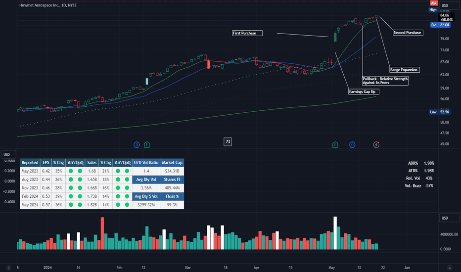Click the 75.00 level on the price axis
This screenshot has height=272, width=461.
pyautogui.click(x=445, y=39)
